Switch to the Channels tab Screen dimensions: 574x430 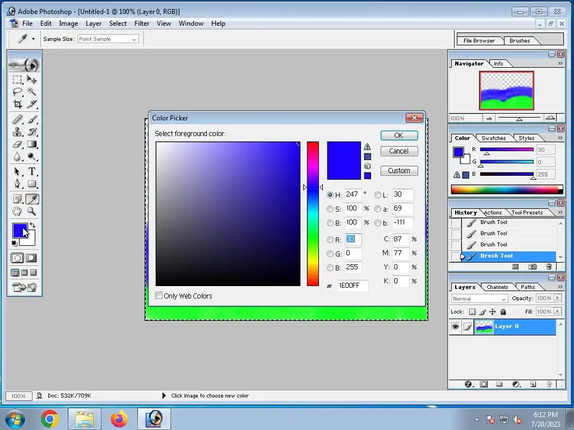coord(497,287)
